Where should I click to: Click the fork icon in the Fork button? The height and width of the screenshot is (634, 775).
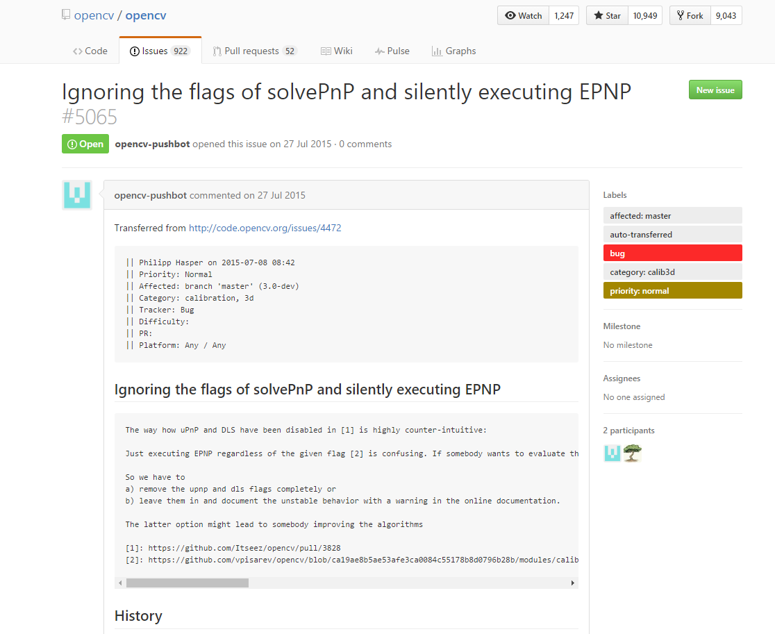click(681, 15)
